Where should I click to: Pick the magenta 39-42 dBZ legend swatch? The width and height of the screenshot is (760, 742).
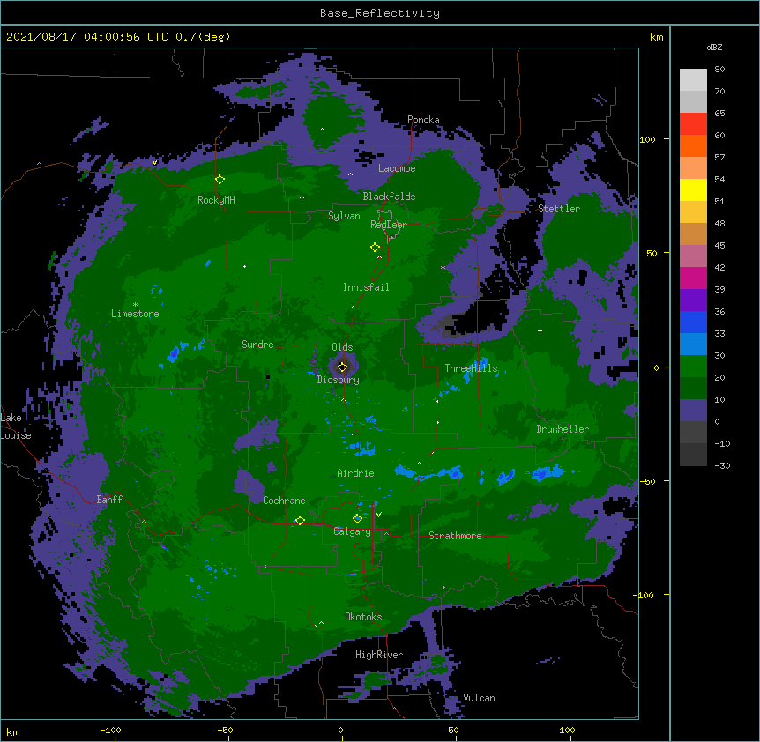click(x=693, y=278)
